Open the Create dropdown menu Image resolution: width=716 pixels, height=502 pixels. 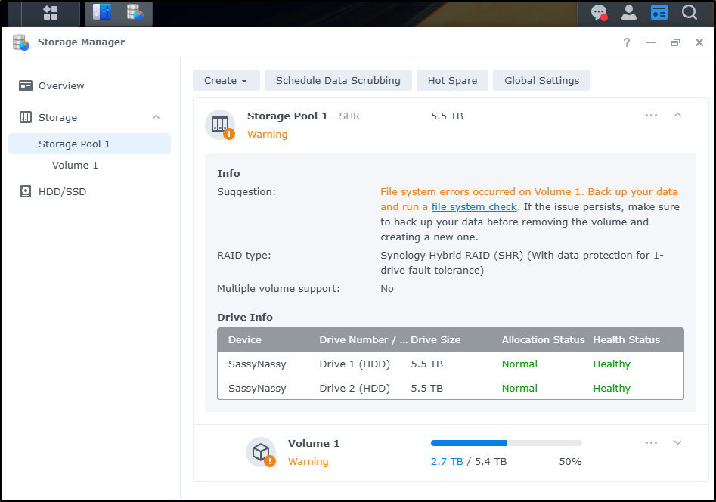coord(226,80)
